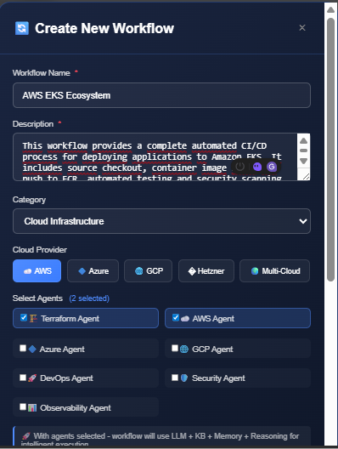Screen dimensions: 338x449
Task: Open the Category dropdown showing Cloud Infrastructure
Action: pos(161,221)
